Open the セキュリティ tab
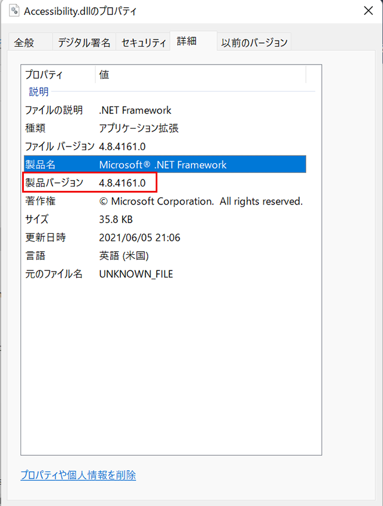This screenshot has width=383, height=506. pos(143,42)
